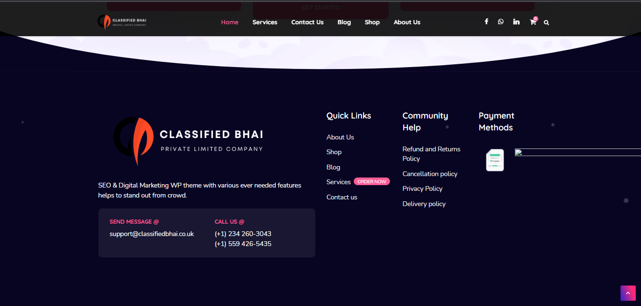Email support@classifiedbhai.co.uk via the footer link
The image size is (641, 306).
(x=151, y=234)
